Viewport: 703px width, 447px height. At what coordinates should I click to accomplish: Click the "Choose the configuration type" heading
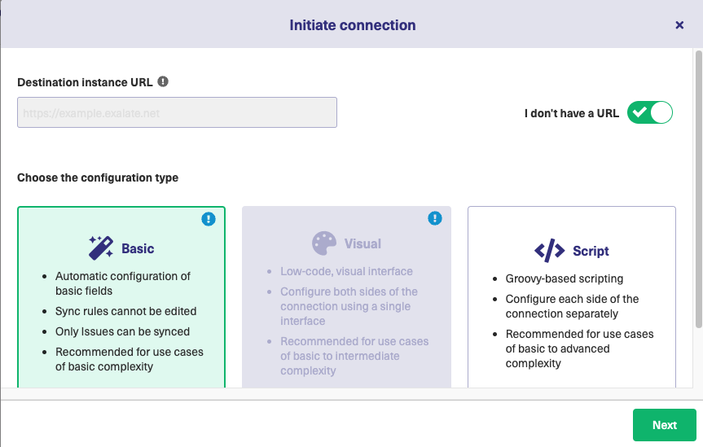coord(98,177)
